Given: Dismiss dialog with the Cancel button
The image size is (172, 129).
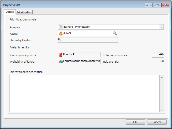Looking at the screenshot, I should [x=157, y=122].
